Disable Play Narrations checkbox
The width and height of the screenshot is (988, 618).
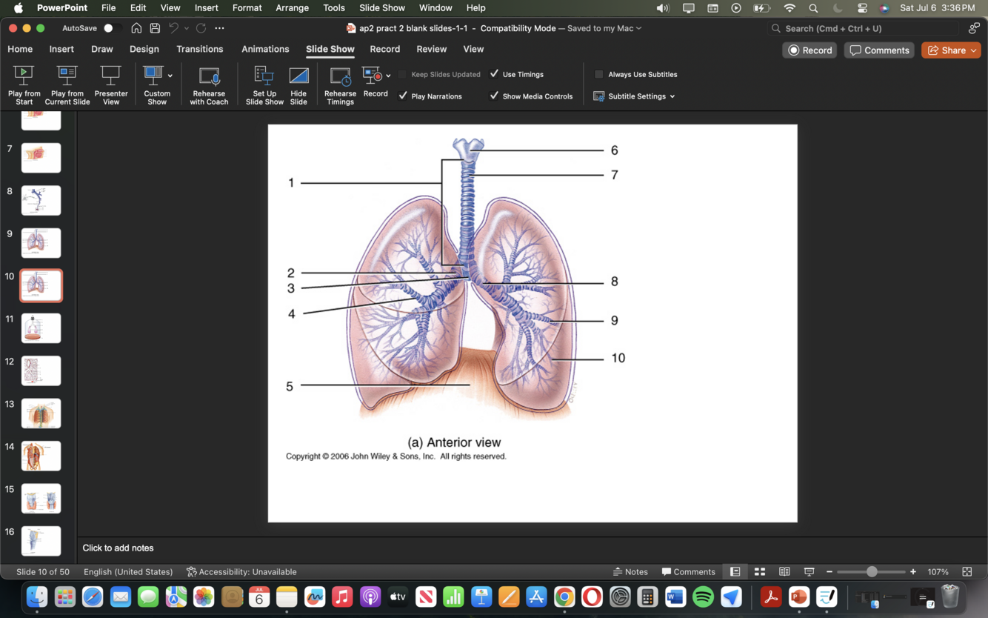[404, 96]
